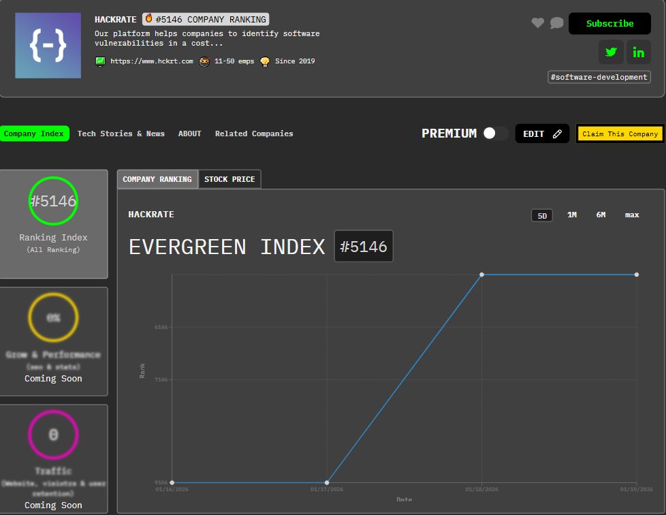This screenshot has width=666, height=515.
Task: Click the pencil icon in EDIT button
Action: tap(557, 134)
